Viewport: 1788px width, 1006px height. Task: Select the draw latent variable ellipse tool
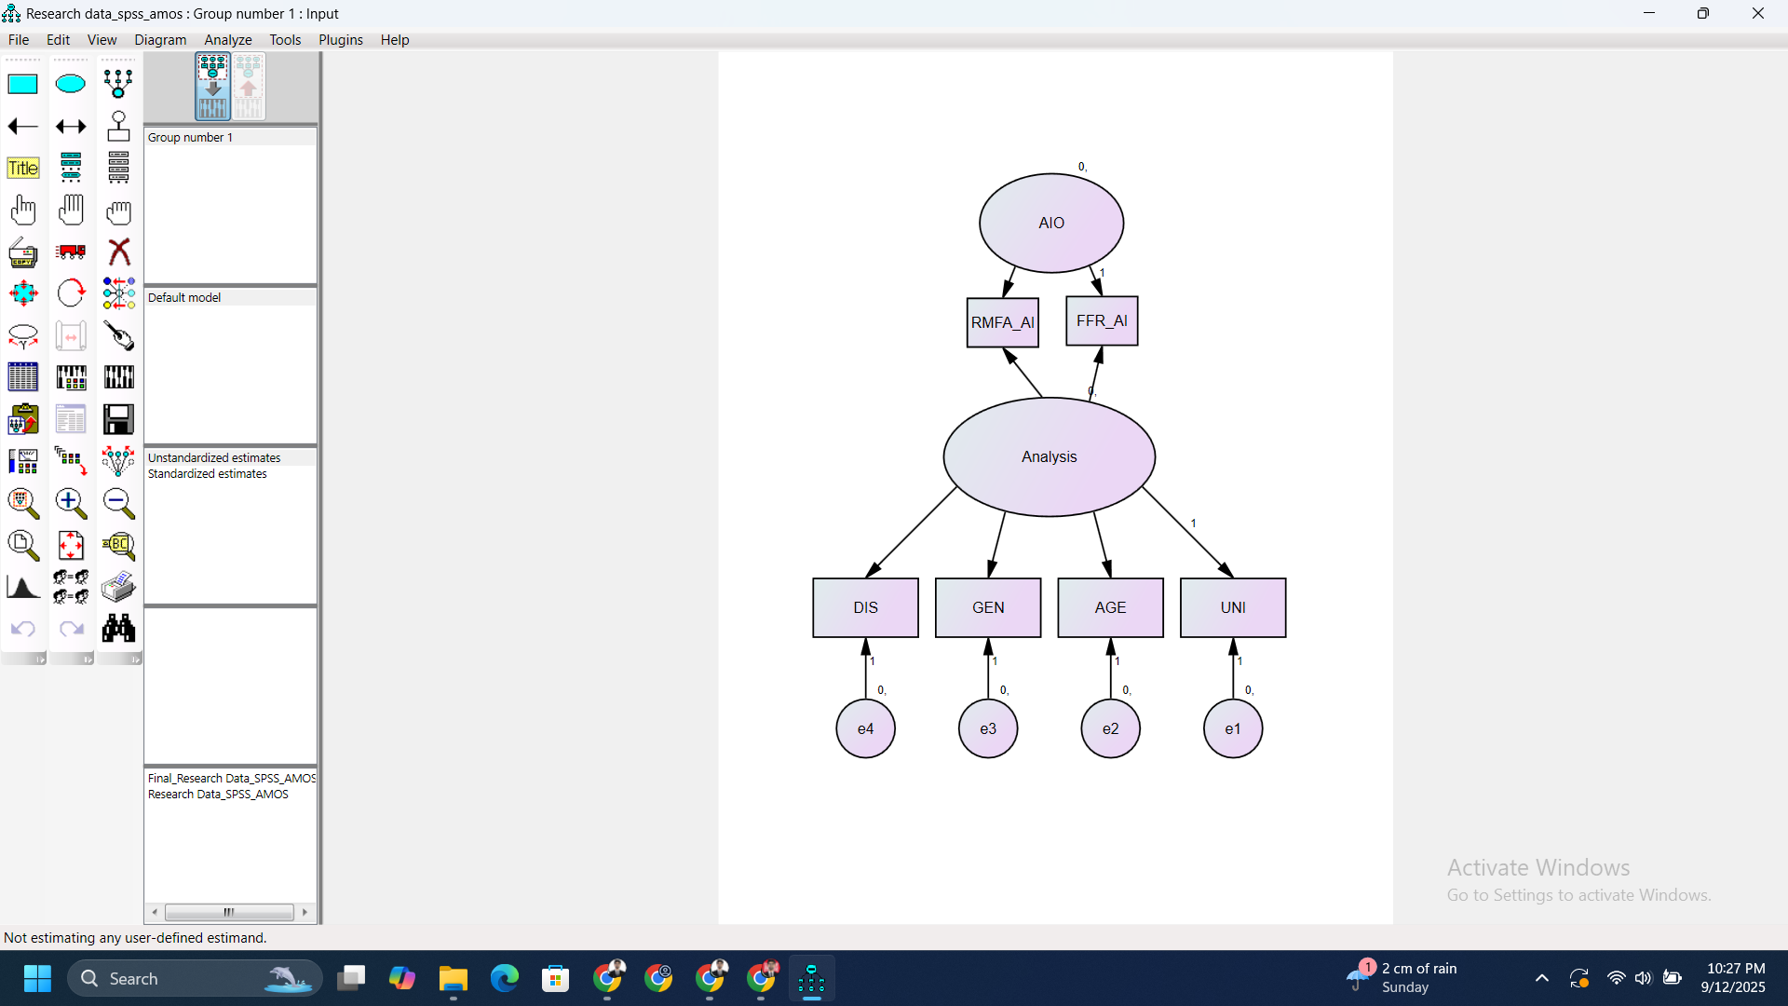(x=71, y=84)
